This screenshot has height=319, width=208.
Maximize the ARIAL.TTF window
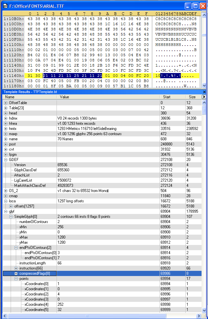pos(195,6)
